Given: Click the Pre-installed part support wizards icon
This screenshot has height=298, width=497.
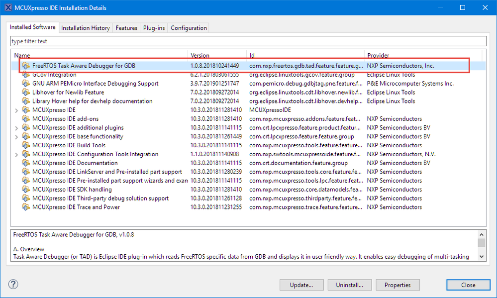Looking at the screenshot, I should coord(26,181).
